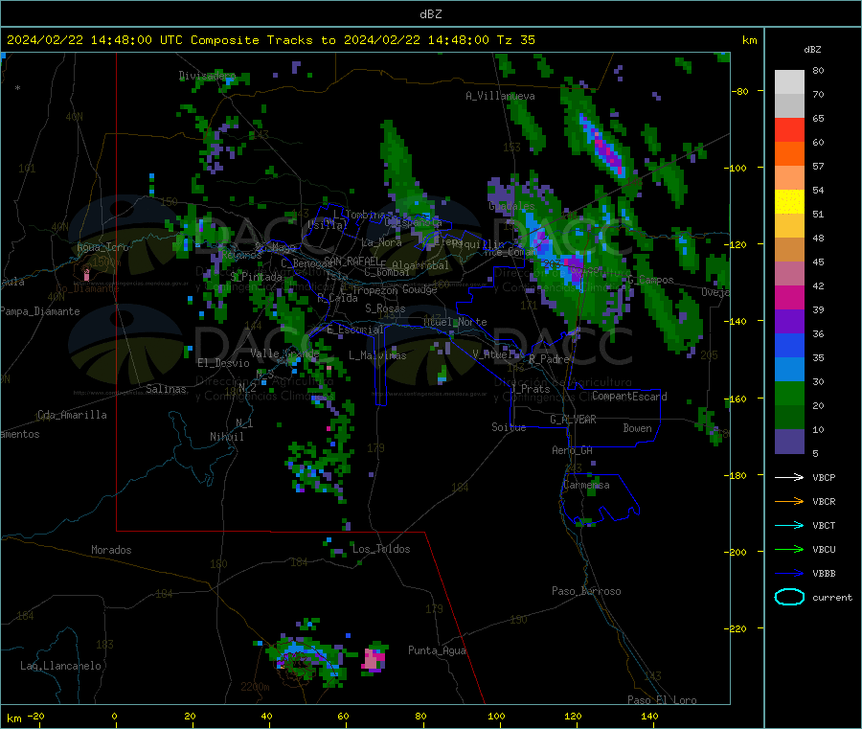Click the white VBCP arrow in legend
The image size is (862, 729).
[x=789, y=477]
